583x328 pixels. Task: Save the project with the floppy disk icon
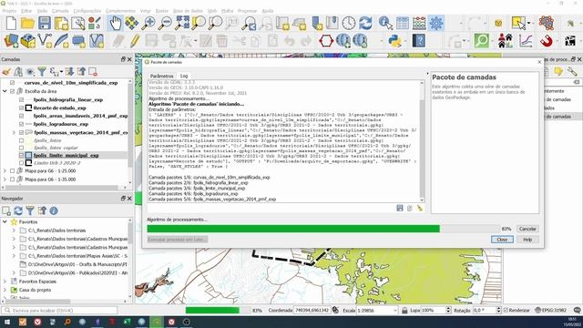[45, 24]
